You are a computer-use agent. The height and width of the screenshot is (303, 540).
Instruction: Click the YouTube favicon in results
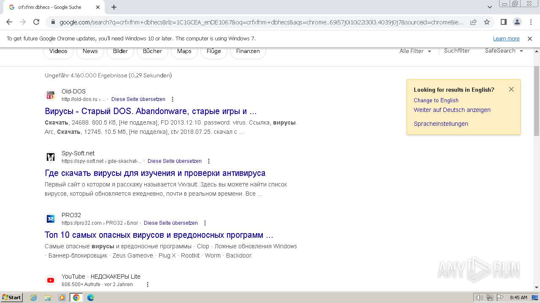click(51, 280)
